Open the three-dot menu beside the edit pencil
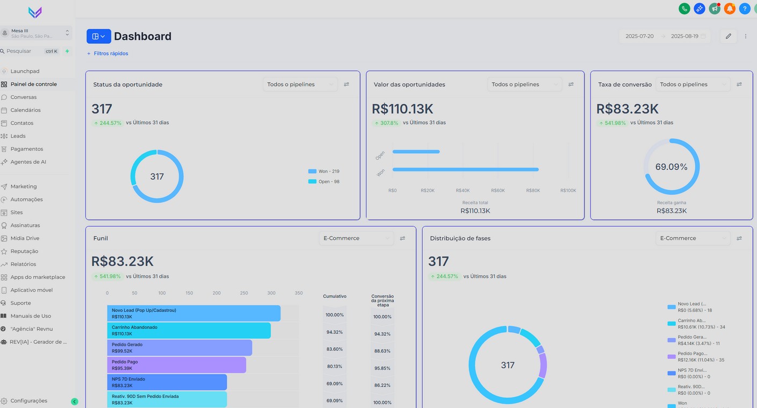The width and height of the screenshot is (757, 408). click(x=746, y=36)
